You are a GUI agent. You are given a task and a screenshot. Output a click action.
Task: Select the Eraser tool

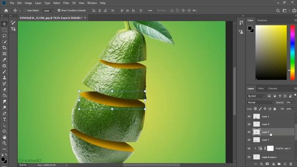[4, 90]
